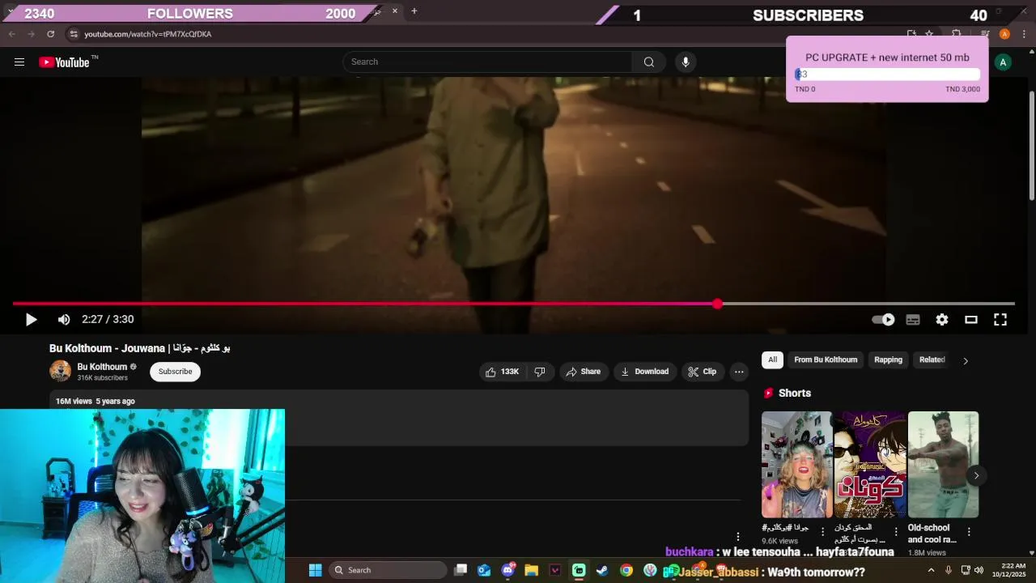Open the Chrome three-dot menu
Screen dimensions: 1036x583
tap(1024, 34)
